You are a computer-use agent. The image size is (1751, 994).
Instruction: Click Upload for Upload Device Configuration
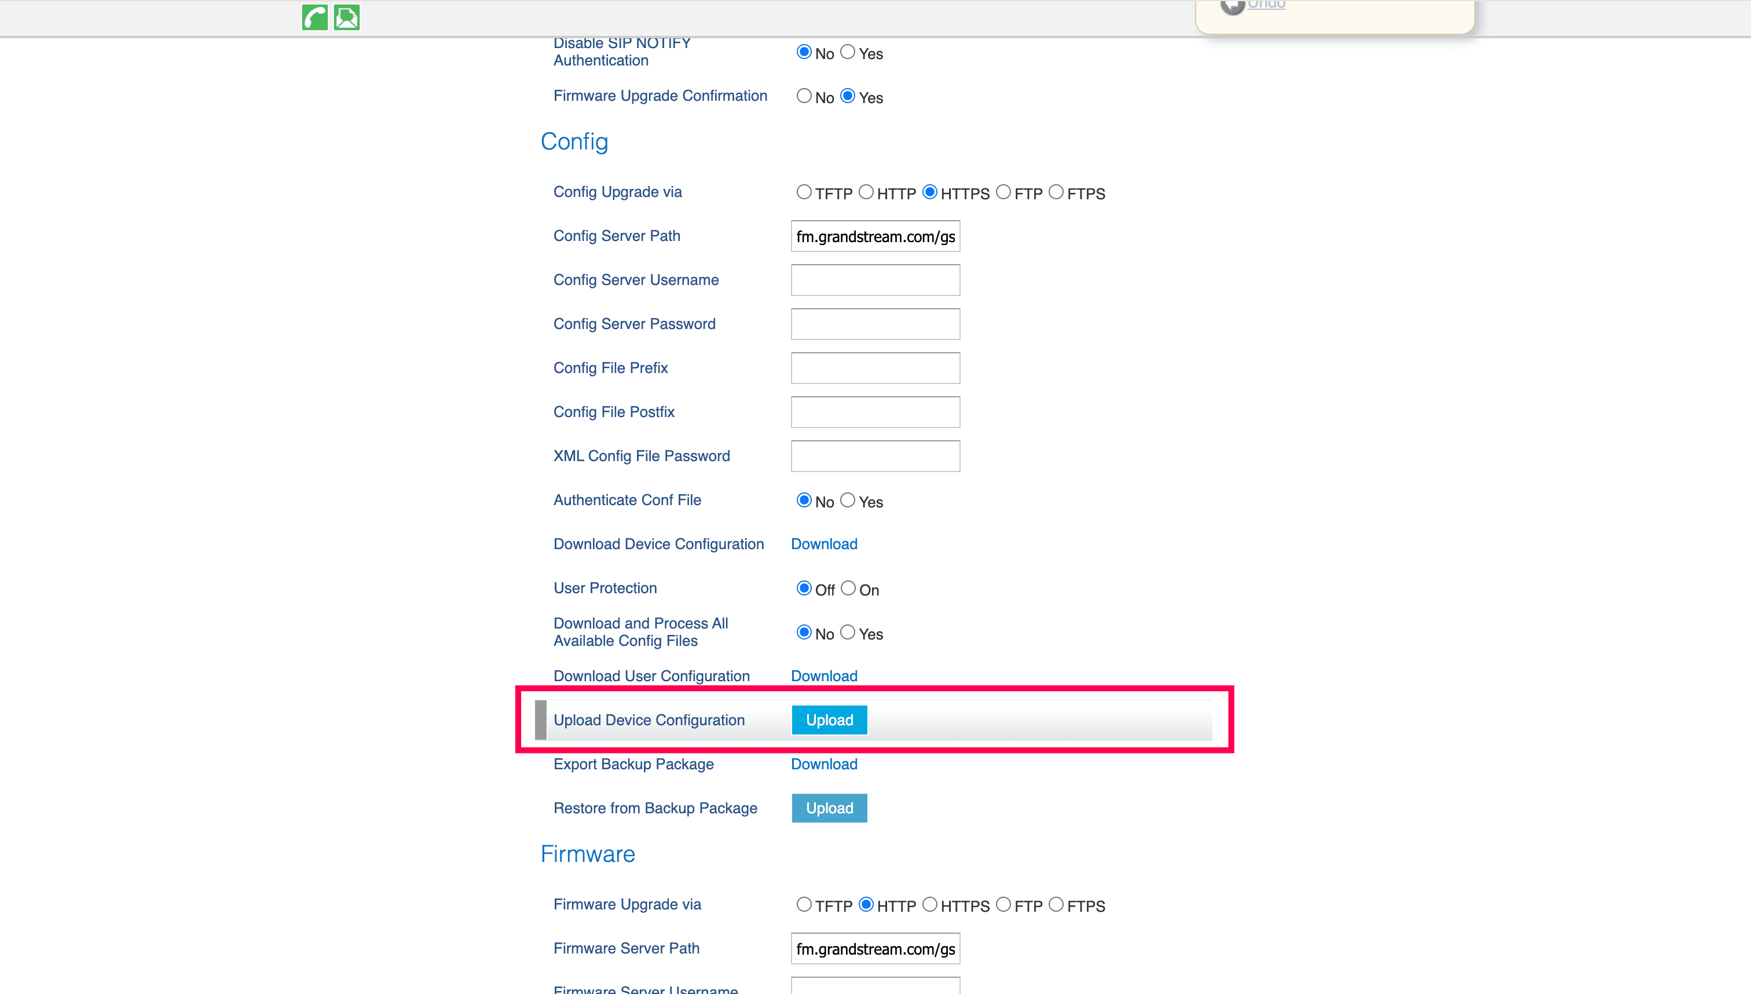829,720
